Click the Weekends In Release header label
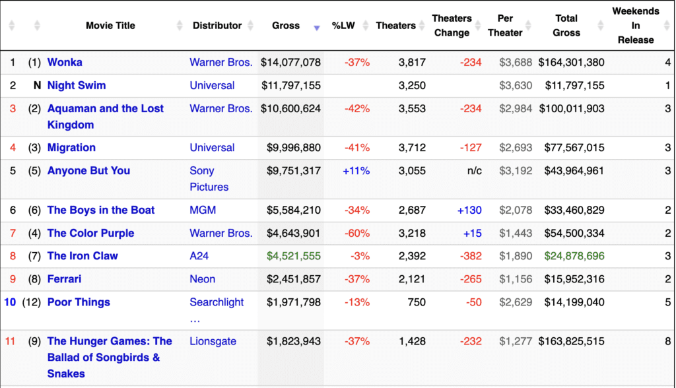 pyautogui.click(x=636, y=26)
